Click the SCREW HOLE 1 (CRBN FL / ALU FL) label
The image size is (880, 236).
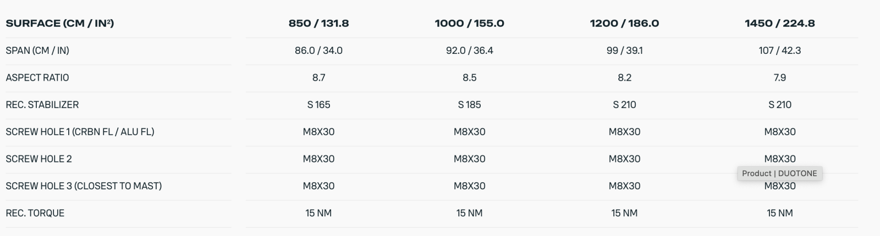pyautogui.click(x=80, y=132)
